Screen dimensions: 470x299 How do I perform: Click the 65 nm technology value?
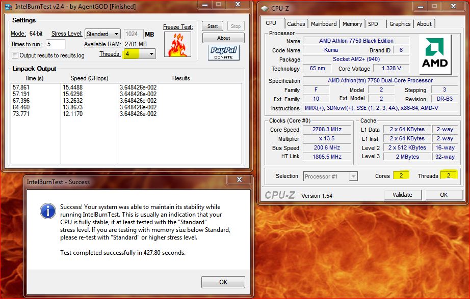tap(317, 68)
